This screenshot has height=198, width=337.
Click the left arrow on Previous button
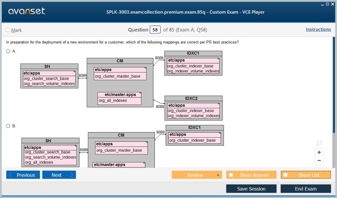point(11,175)
